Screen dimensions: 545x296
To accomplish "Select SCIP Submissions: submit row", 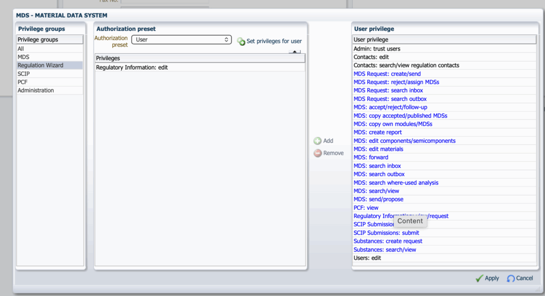I will (444, 233).
